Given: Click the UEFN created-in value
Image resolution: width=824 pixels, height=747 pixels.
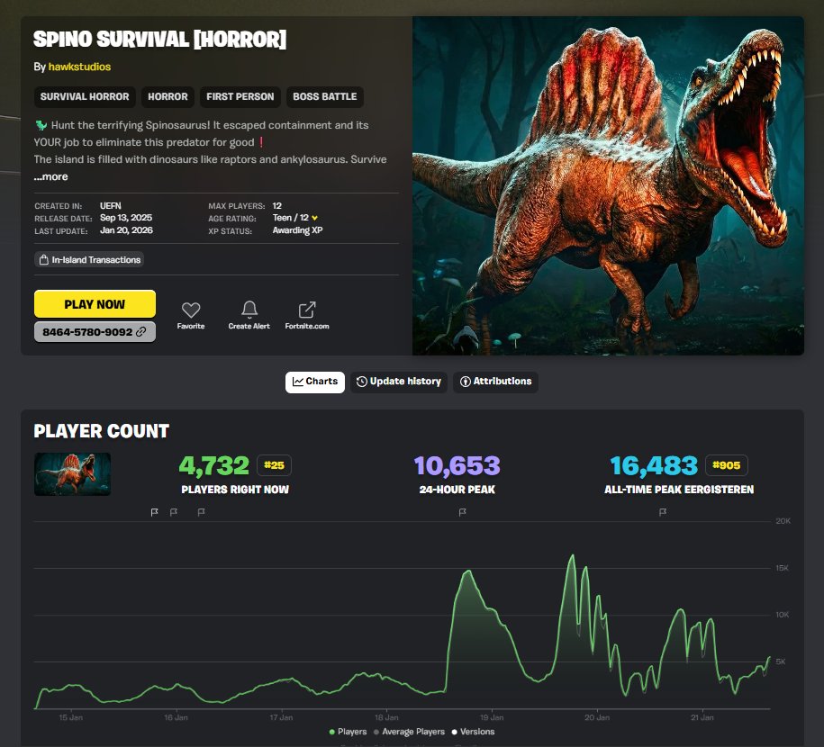Looking at the screenshot, I should pyautogui.click(x=111, y=206).
